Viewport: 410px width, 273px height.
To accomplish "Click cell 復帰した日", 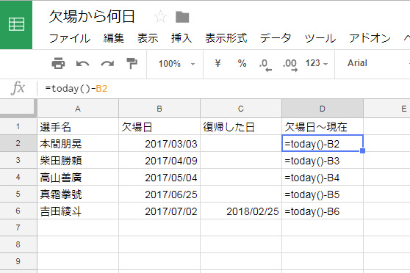I will (241, 126).
